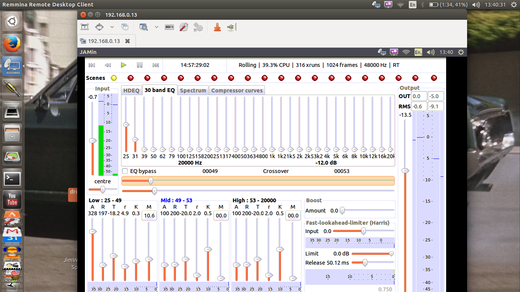This screenshot has width=520, height=292.
Task: Click the Low : 25 - 49 band label
Action: [x=105, y=200]
